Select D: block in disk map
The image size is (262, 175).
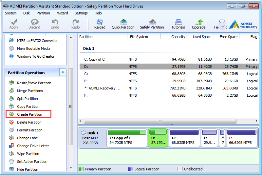tap(158, 138)
